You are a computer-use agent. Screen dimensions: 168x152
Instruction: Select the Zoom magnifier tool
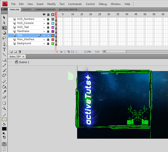(4, 108)
